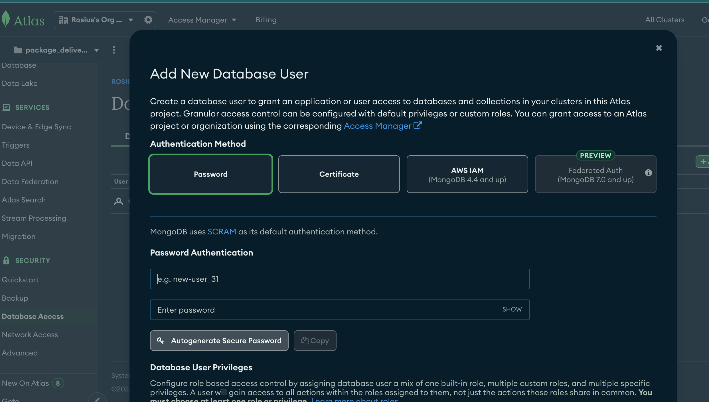Open the SCRAM documentation link
The image size is (709, 402).
(222, 232)
